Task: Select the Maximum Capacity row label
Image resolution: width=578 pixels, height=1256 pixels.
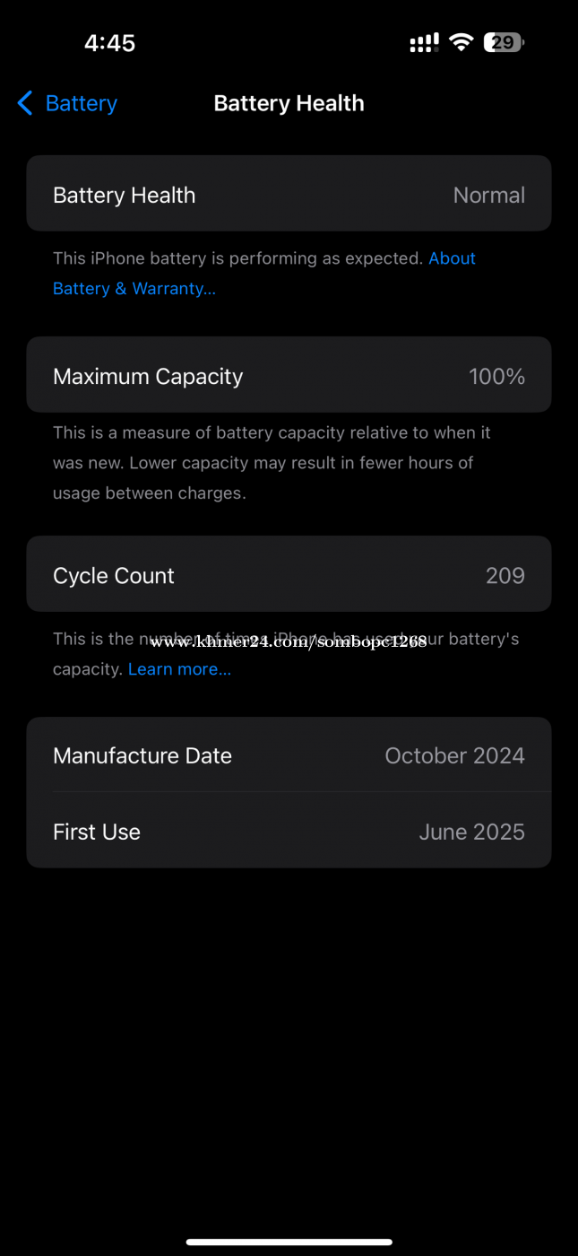Action: click(x=148, y=376)
